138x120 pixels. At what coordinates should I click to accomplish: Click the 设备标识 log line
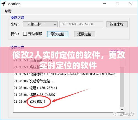pyautogui.click(x=65, y=74)
